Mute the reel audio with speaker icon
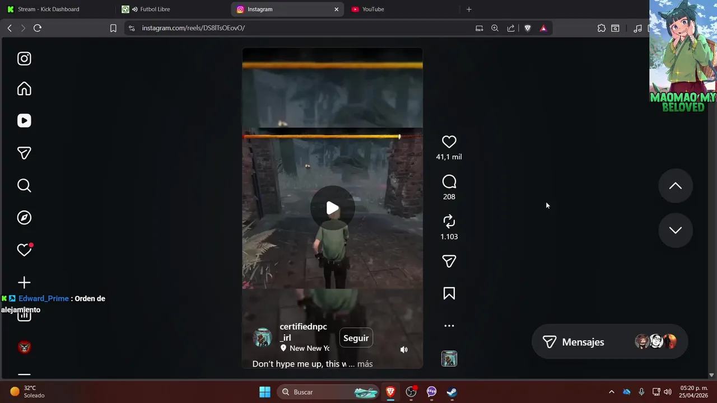This screenshot has height=403, width=717. coord(404,350)
